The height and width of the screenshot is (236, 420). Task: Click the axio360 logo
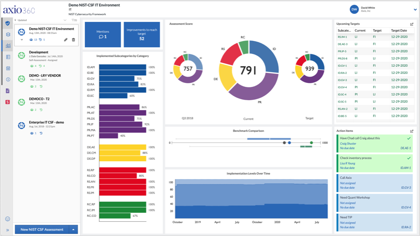[19, 10]
